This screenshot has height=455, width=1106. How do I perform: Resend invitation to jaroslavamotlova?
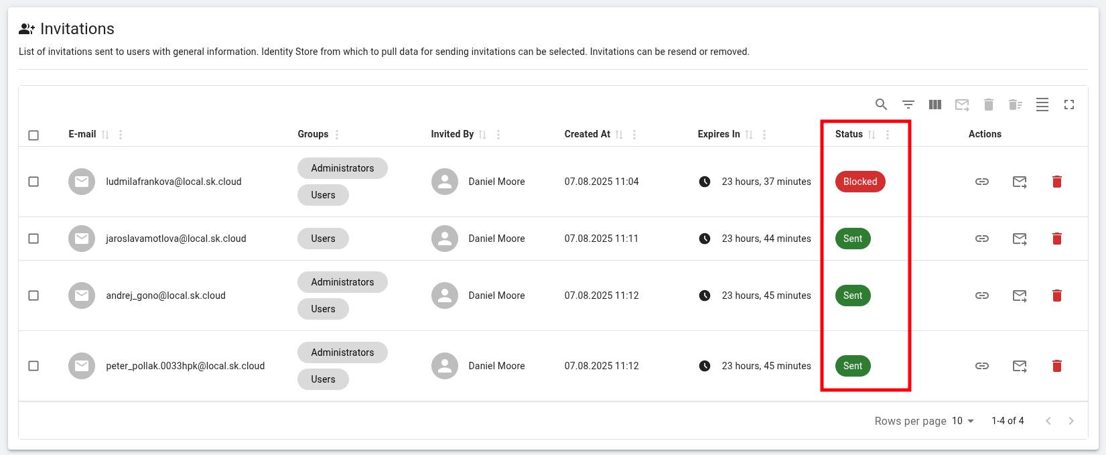pos(1019,239)
